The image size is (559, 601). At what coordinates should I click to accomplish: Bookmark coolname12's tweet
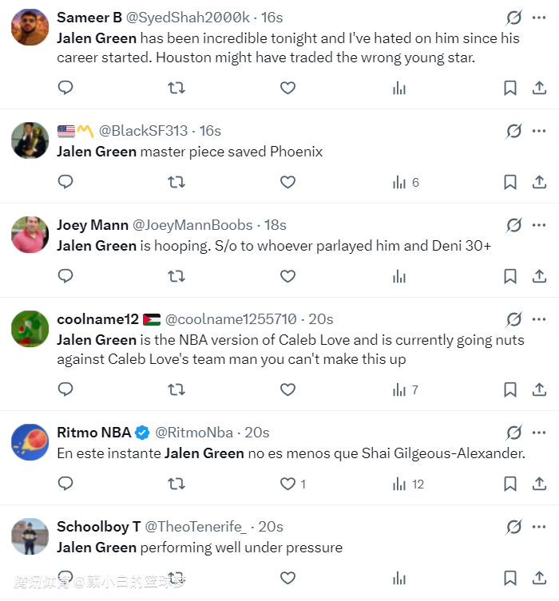tap(509, 389)
